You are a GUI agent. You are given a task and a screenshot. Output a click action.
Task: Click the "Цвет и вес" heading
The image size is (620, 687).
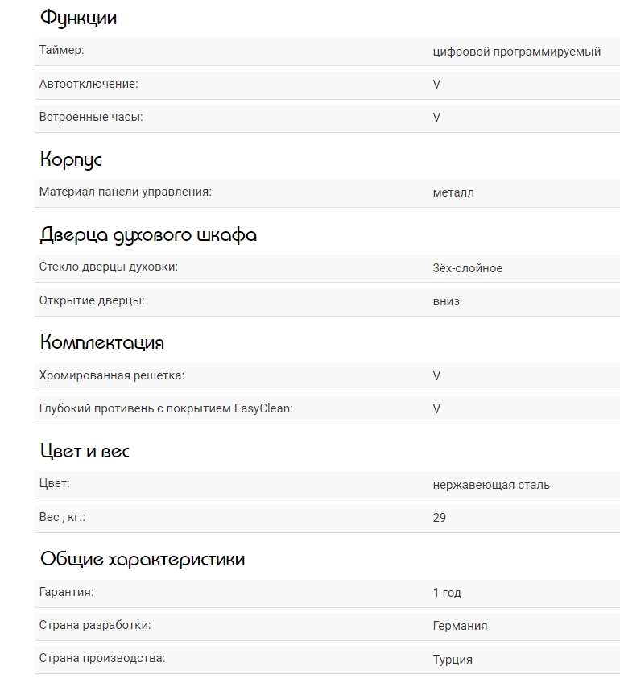coord(85,451)
